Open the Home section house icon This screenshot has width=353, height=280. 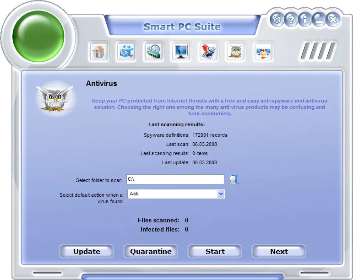point(98,52)
